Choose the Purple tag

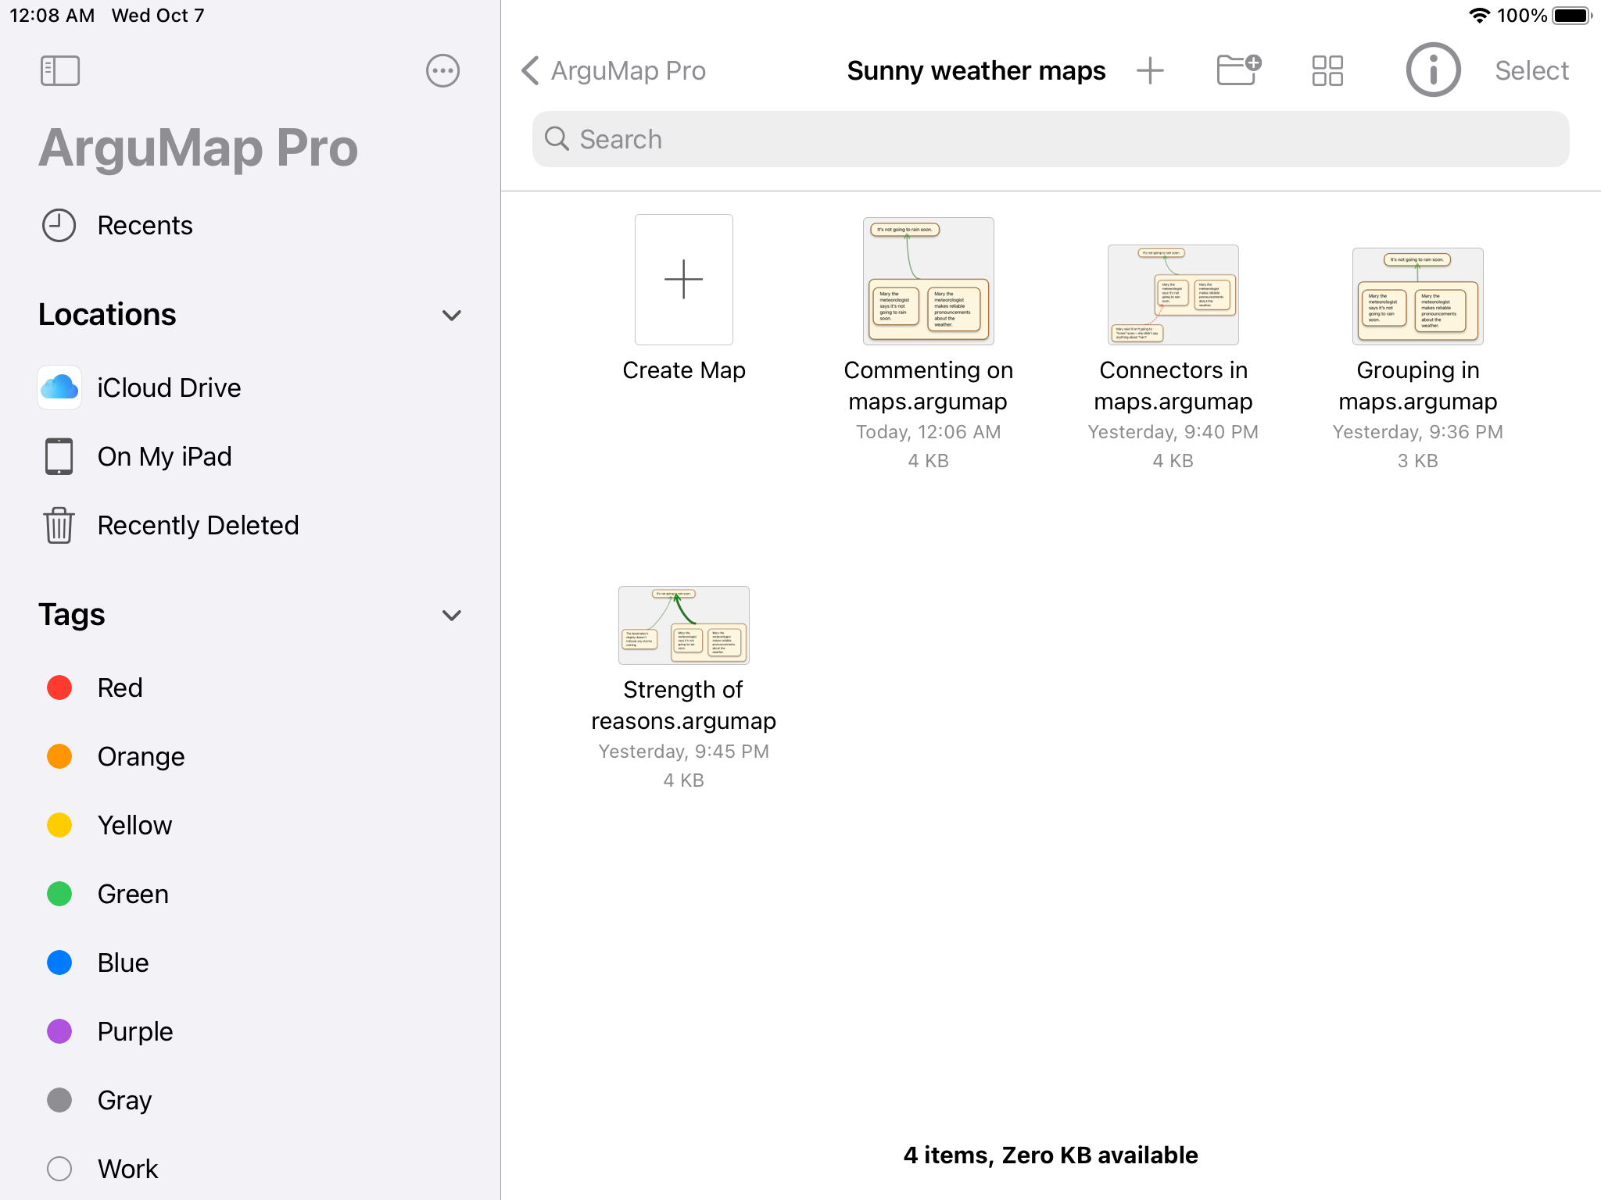(x=134, y=1031)
